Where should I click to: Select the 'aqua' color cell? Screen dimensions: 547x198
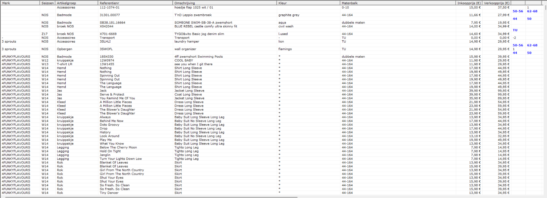tap(282, 23)
